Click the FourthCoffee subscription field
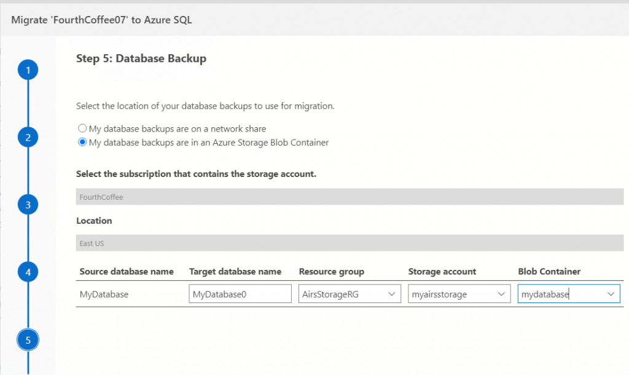 pos(350,197)
